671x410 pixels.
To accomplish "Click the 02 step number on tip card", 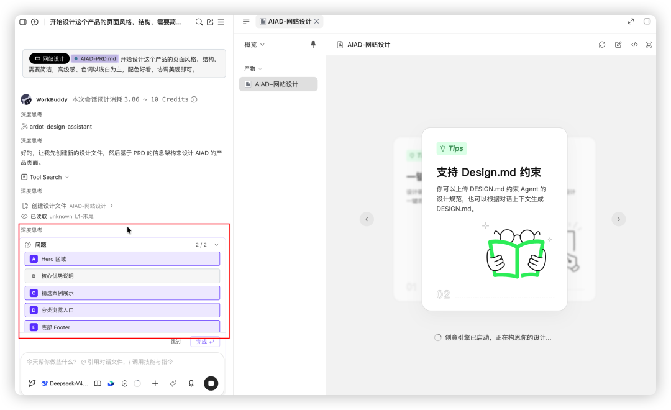I will pyautogui.click(x=443, y=294).
